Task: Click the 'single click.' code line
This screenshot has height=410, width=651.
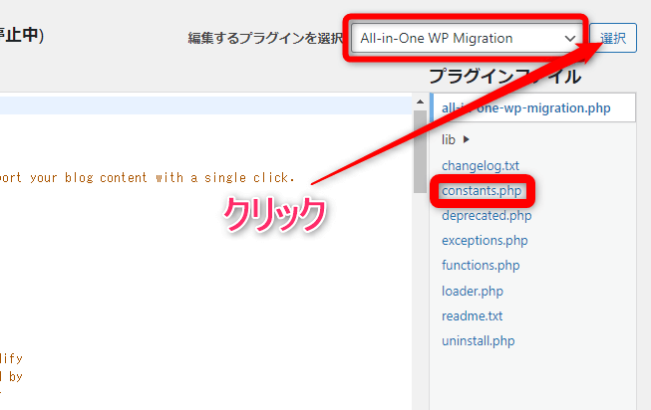Action: (147, 178)
